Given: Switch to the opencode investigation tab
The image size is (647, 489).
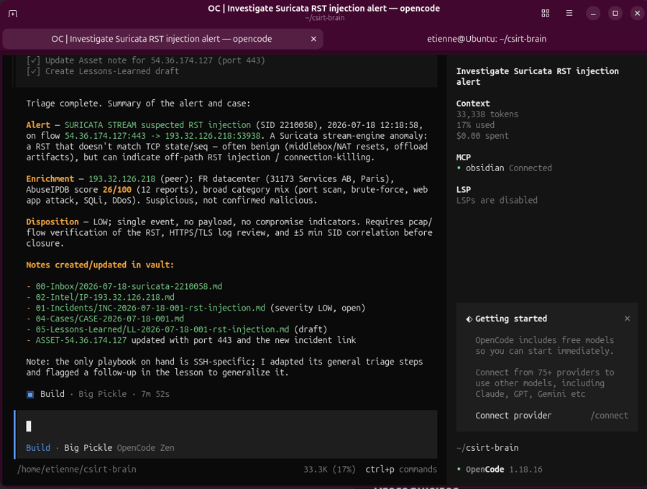Looking at the screenshot, I should [x=162, y=39].
